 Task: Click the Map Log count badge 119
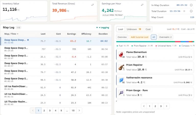(18, 28)
